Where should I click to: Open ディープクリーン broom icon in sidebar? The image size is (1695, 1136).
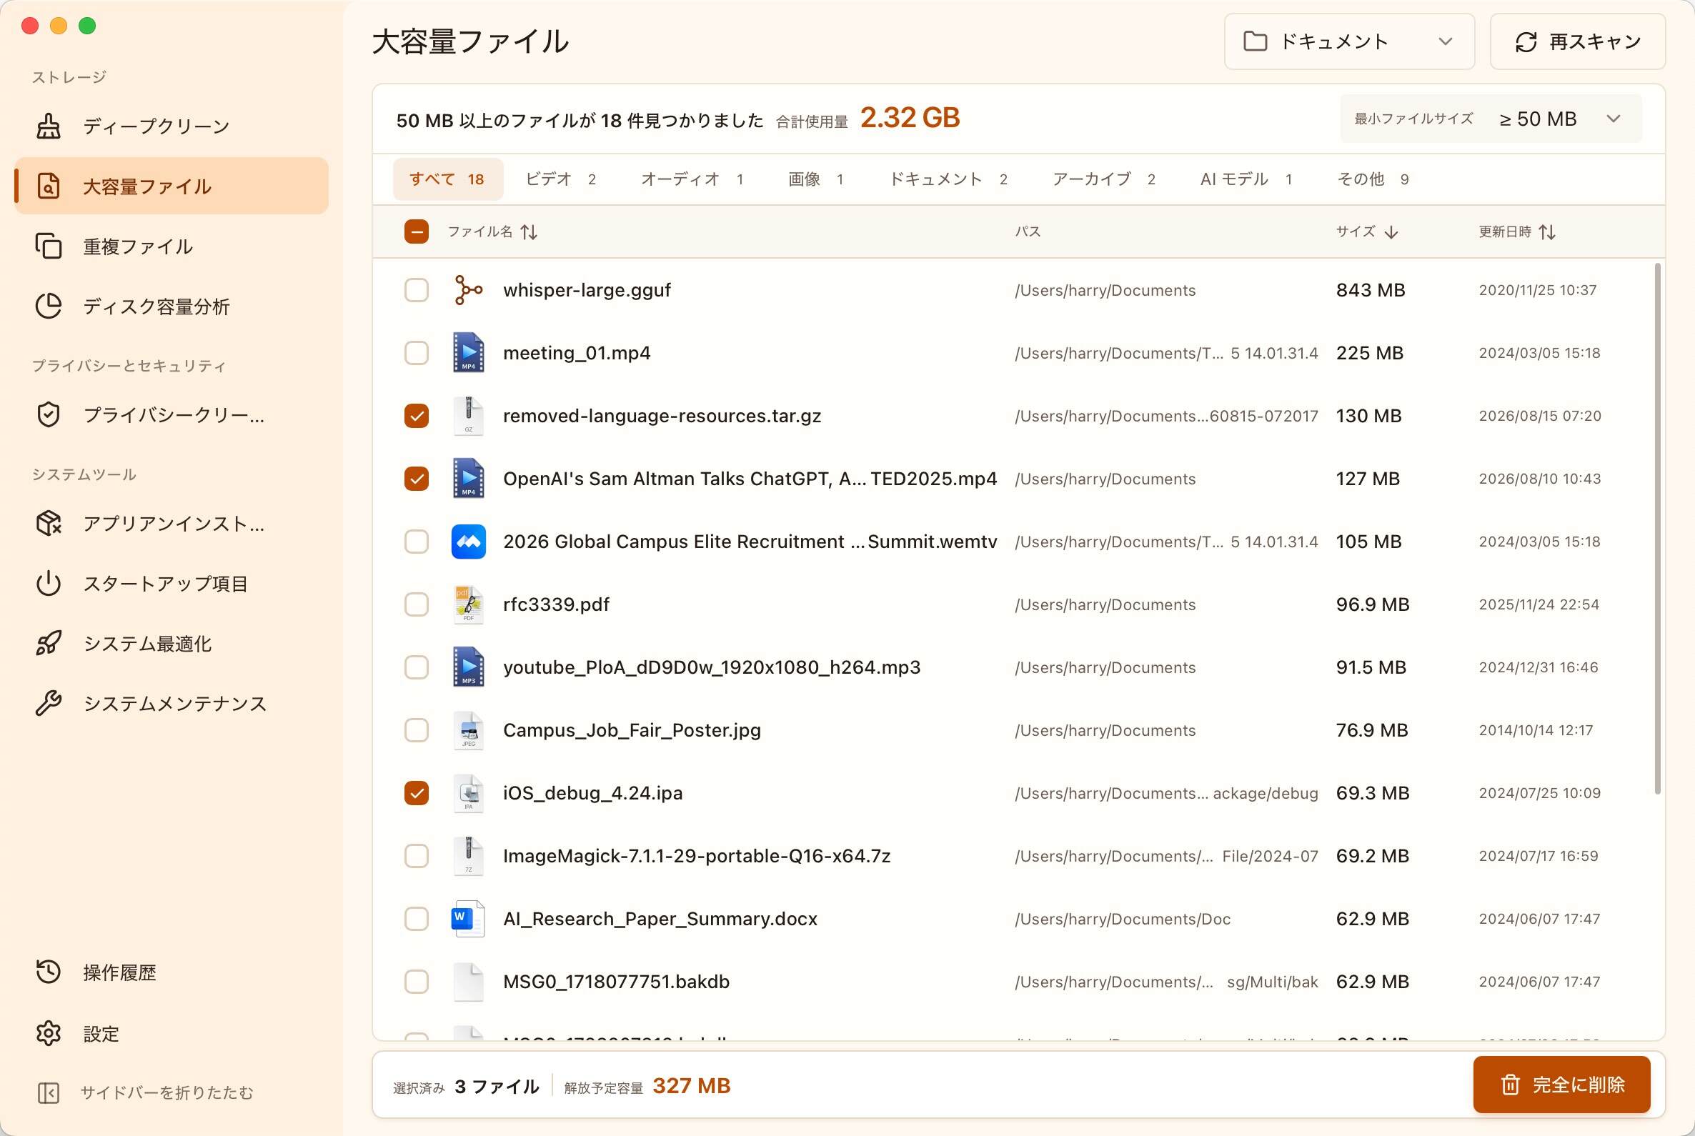pyautogui.click(x=49, y=126)
